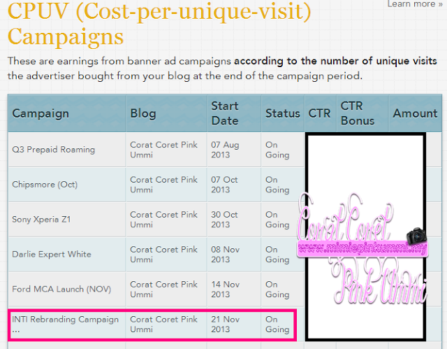Click the 'Learn more »' link
The image size is (447, 349).
coord(414,4)
